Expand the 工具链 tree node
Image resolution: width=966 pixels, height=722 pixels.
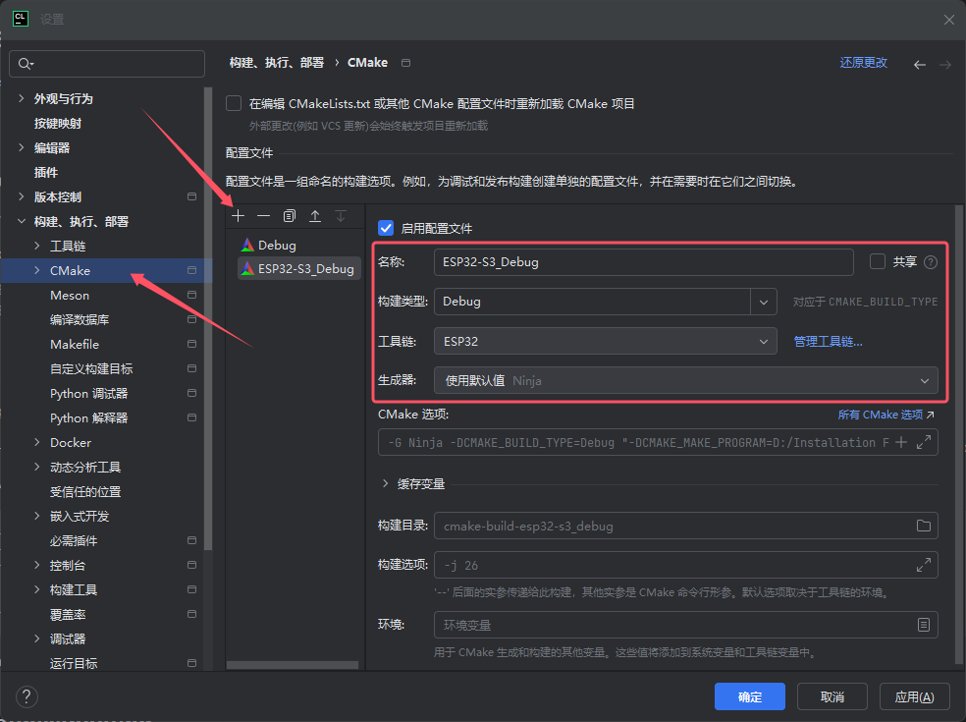click(37, 246)
